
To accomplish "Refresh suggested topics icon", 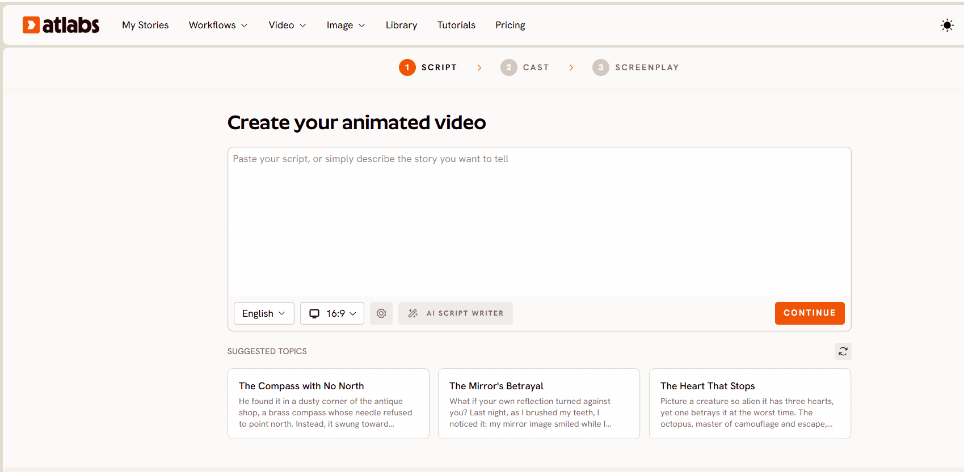I will pyautogui.click(x=843, y=351).
